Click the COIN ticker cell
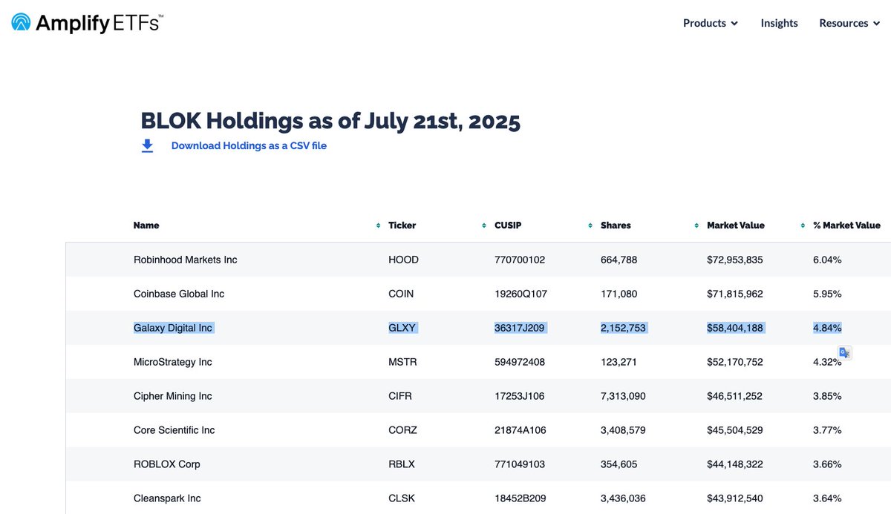 pyautogui.click(x=401, y=294)
